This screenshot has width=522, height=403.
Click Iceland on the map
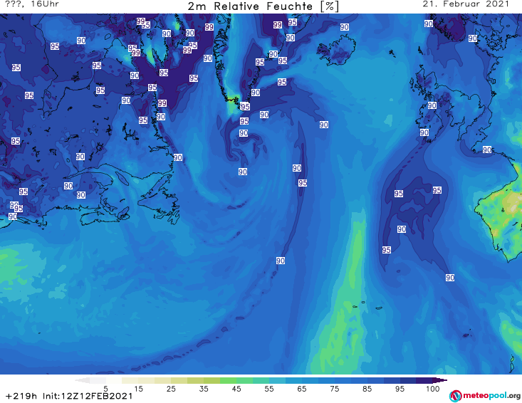(x=337, y=50)
